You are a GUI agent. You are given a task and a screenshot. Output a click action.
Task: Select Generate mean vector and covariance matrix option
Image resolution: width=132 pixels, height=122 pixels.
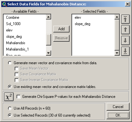10,63
